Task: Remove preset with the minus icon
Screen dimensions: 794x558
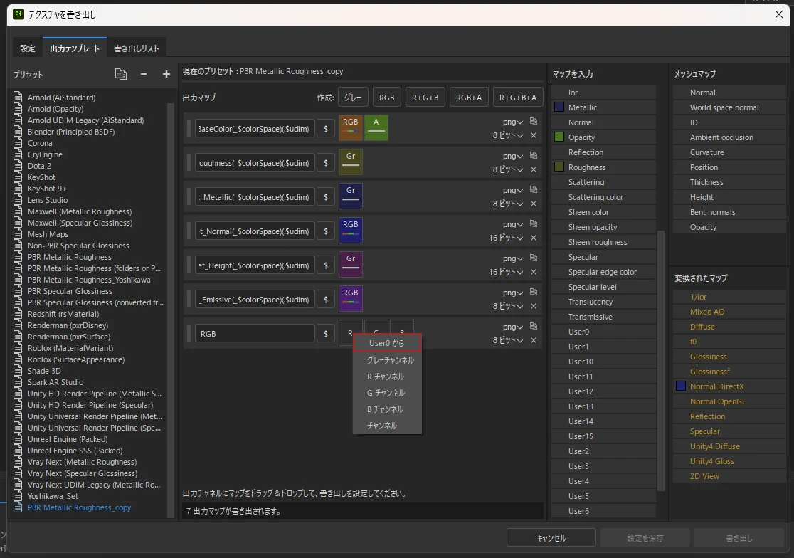Action: coord(144,74)
